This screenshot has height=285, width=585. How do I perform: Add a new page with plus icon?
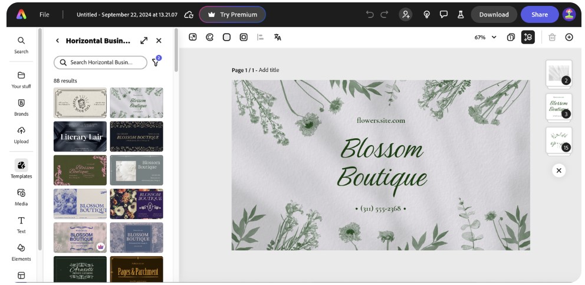pyautogui.click(x=569, y=37)
